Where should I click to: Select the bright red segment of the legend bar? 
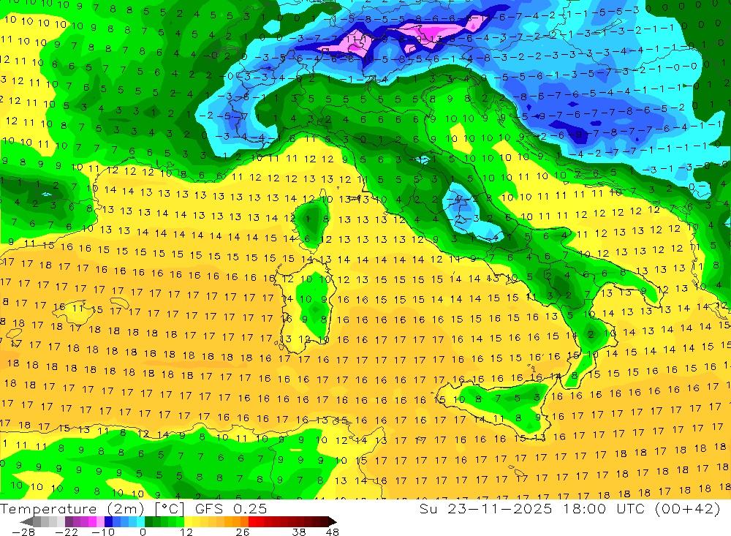(252, 521)
